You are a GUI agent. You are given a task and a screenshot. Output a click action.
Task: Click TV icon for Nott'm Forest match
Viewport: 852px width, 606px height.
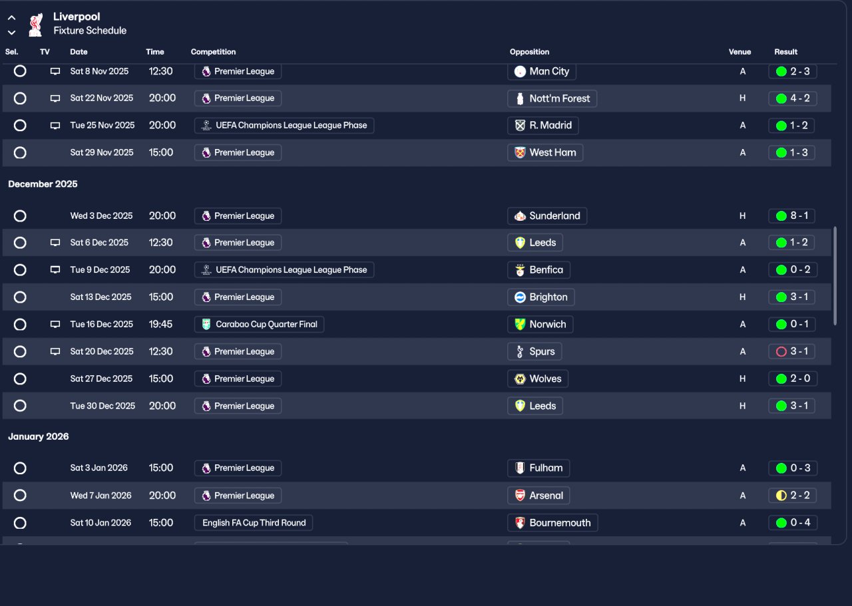coord(55,98)
